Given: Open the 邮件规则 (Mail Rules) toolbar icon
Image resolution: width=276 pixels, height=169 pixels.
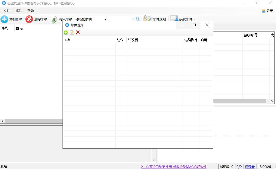Looking at the screenshot, I should tap(147, 18).
